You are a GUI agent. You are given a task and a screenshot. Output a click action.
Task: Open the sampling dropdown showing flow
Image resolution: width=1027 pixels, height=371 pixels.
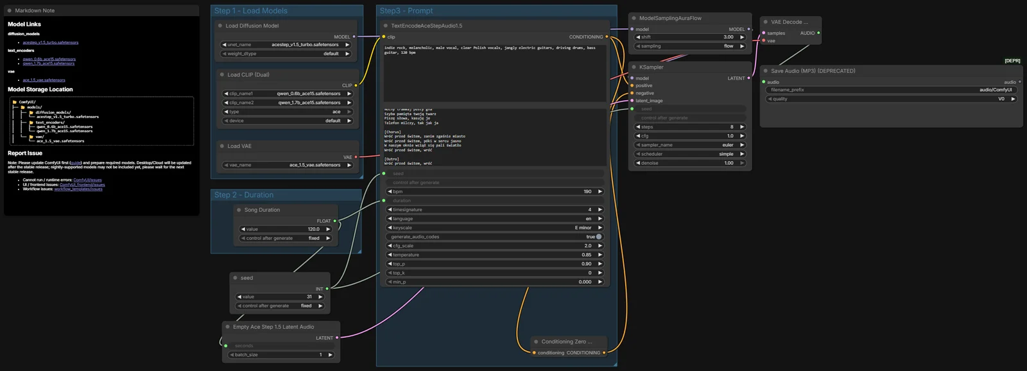(x=690, y=46)
